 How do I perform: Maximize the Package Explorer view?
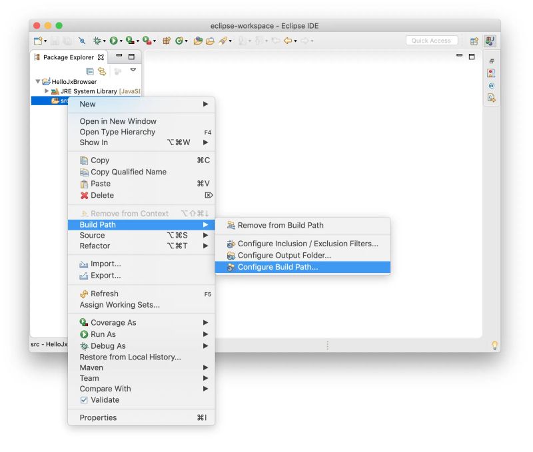(x=131, y=56)
